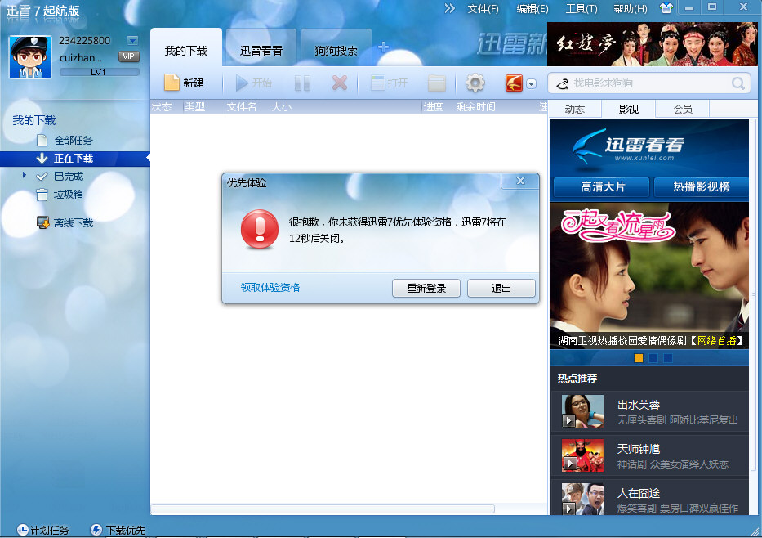Click the 退出 button in dialog
This screenshot has height=538, width=762.
[501, 288]
